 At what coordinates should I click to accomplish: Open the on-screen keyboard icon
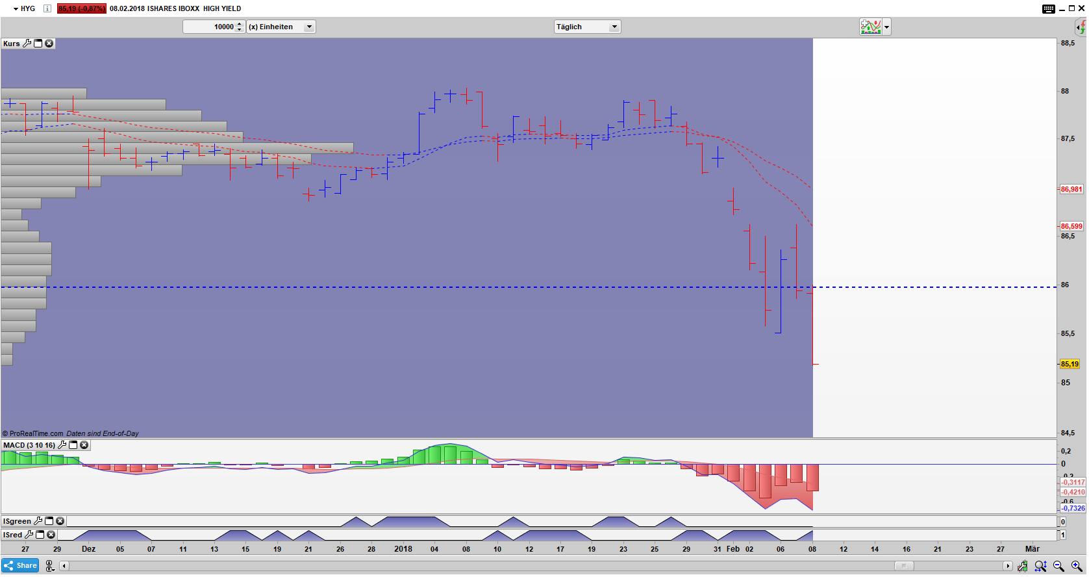1049,8
